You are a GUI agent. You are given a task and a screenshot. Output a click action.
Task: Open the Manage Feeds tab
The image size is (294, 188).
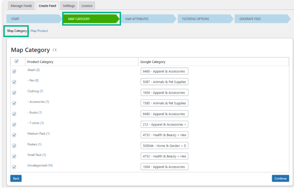21,6
